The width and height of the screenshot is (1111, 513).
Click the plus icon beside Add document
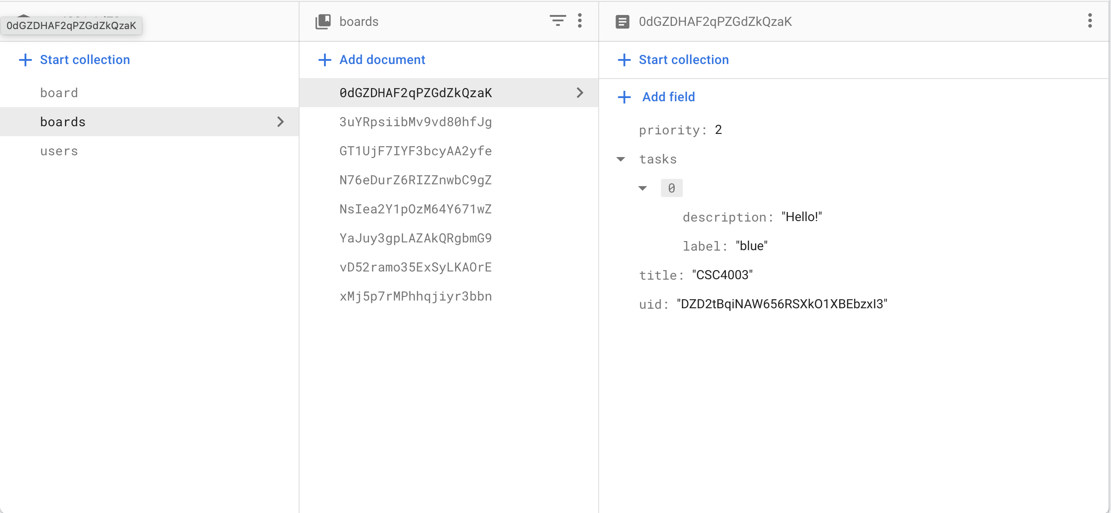pyautogui.click(x=324, y=59)
